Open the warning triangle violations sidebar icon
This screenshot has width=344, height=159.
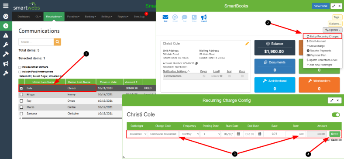(6, 35)
